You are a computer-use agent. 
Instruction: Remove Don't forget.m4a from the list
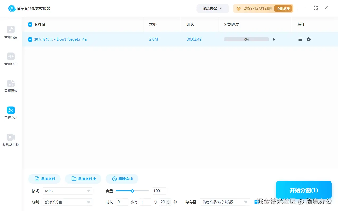pyautogui.click(x=308, y=39)
